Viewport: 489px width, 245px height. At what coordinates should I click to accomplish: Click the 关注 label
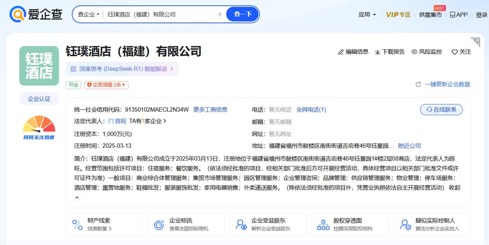coord(465,52)
